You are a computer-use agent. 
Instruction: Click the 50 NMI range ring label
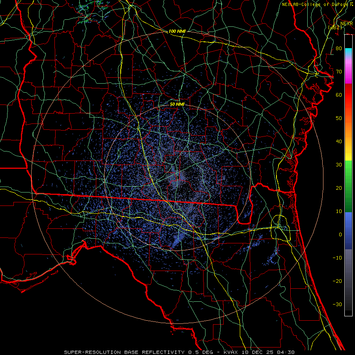[x=177, y=104]
